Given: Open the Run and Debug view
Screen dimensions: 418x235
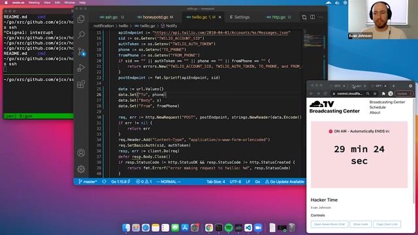Looking at the screenshot, I should [81, 68].
